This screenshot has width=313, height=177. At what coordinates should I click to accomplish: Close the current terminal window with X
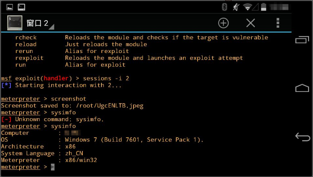point(251,23)
